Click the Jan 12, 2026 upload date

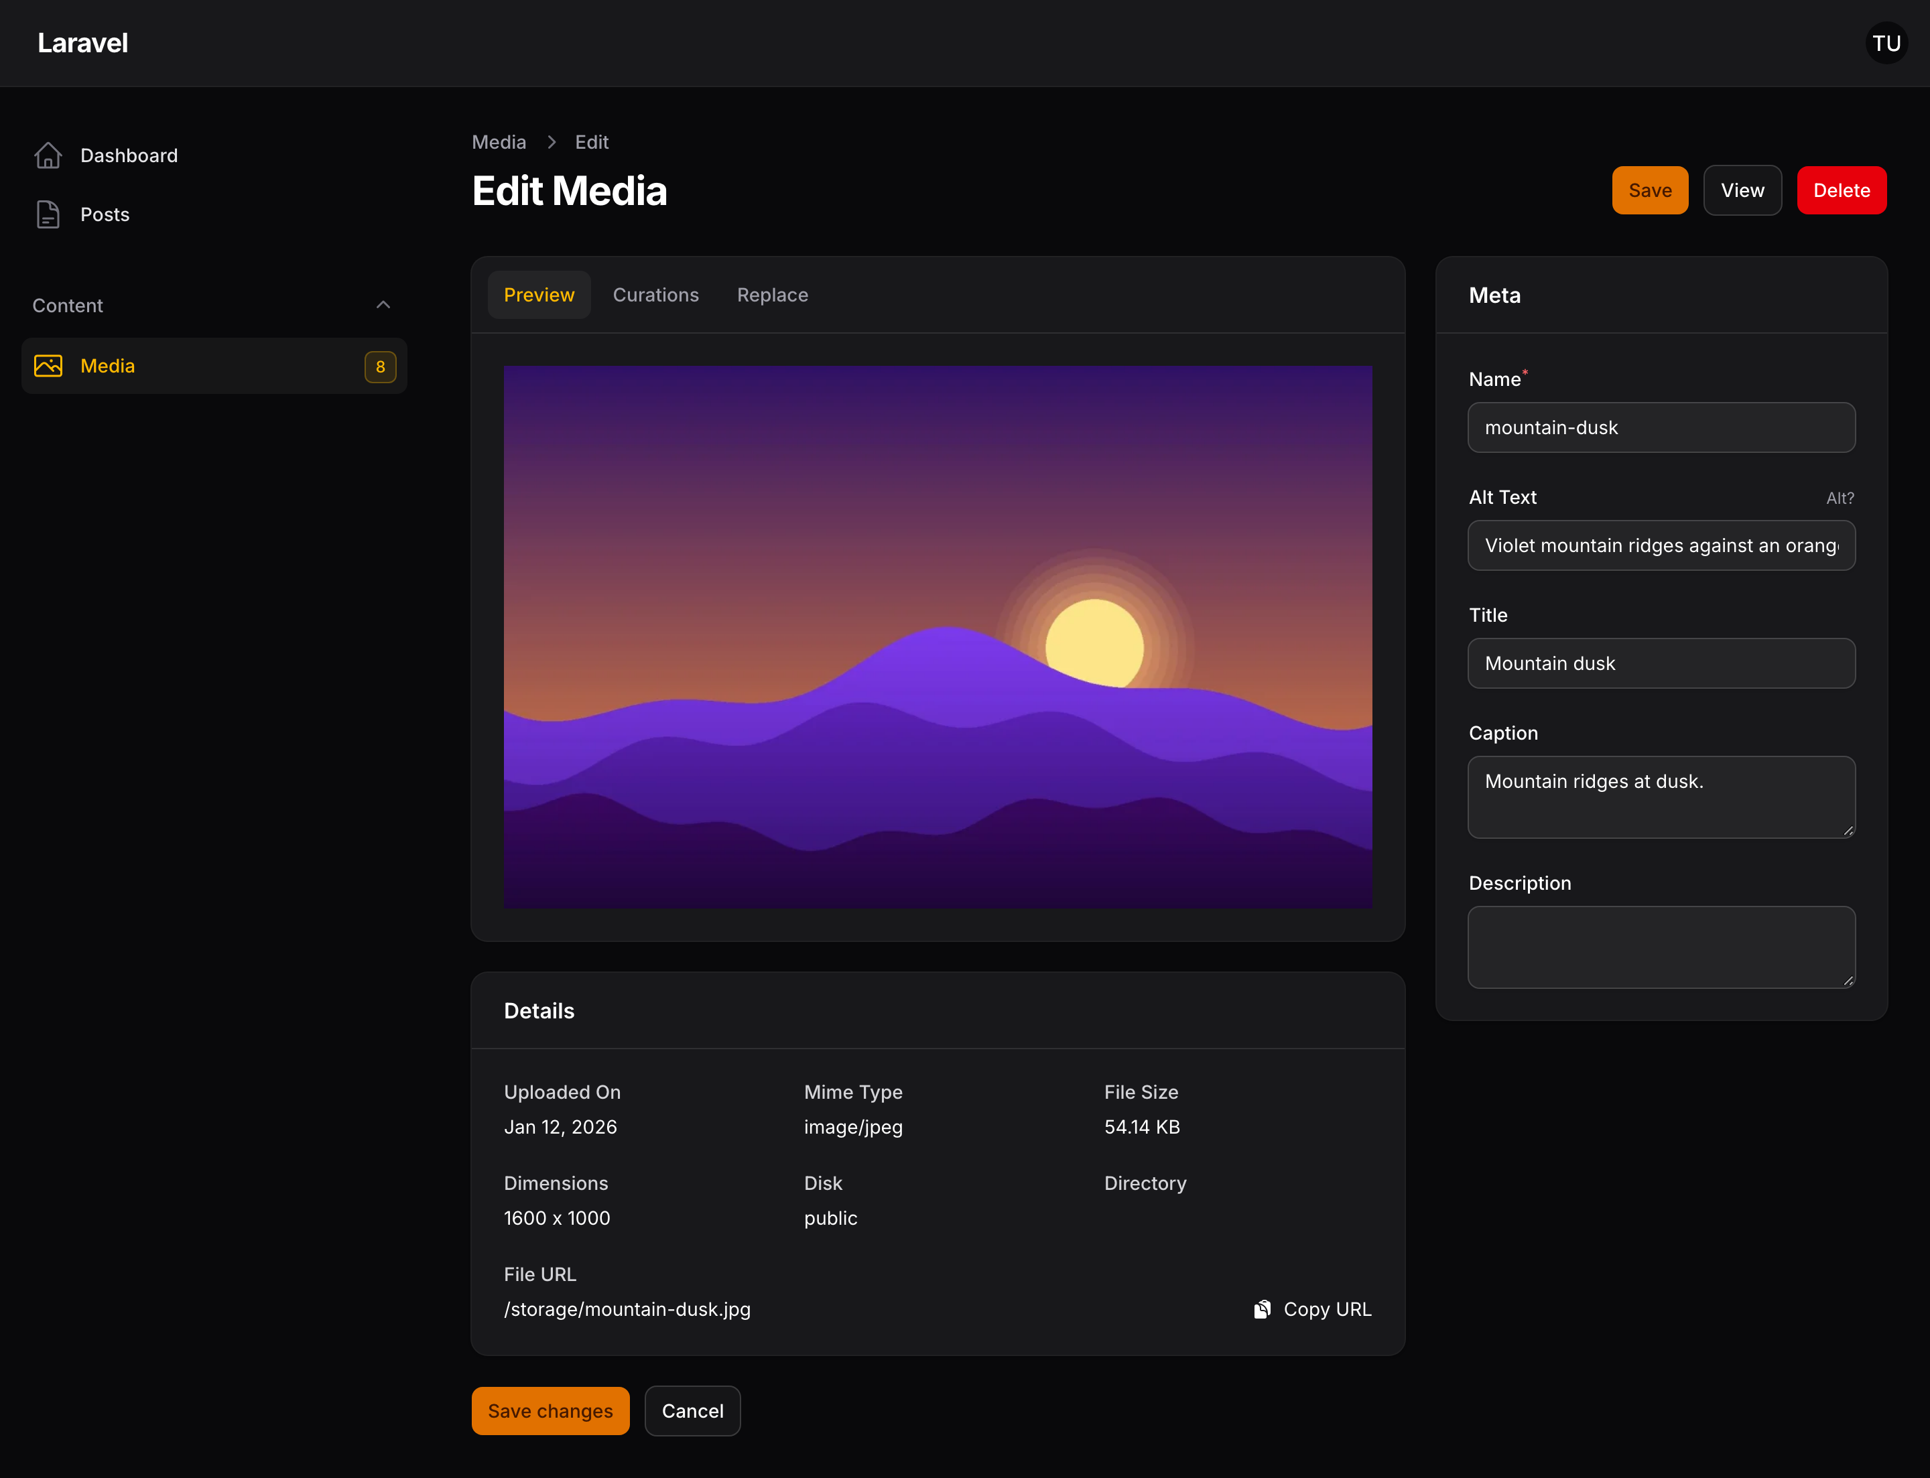(561, 1127)
